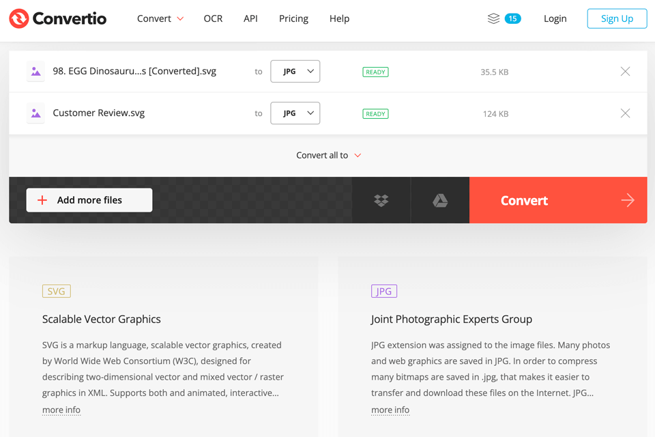Click the Convertio logo icon
The width and height of the screenshot is (655, 437).
pyautogui.click(x=19, y=18)
